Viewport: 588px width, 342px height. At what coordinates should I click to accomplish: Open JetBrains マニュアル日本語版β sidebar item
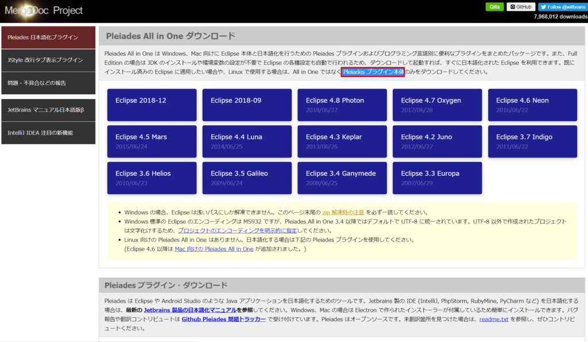click(x=48, y=110)
